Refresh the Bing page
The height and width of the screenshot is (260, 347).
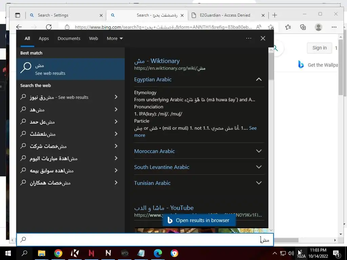49,27
